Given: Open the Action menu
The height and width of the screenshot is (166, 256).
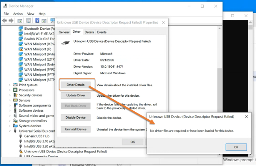Looking at the screenshot, I should [x=18, y=14].
